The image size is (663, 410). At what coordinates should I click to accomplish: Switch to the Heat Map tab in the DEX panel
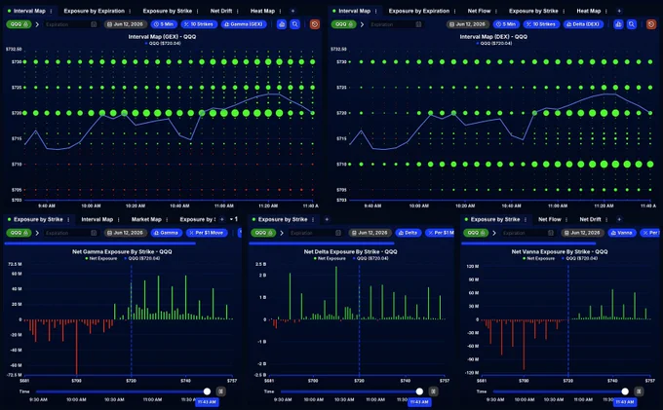589,11
